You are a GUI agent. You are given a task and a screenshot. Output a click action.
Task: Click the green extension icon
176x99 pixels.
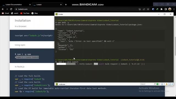tap(157, 9)
